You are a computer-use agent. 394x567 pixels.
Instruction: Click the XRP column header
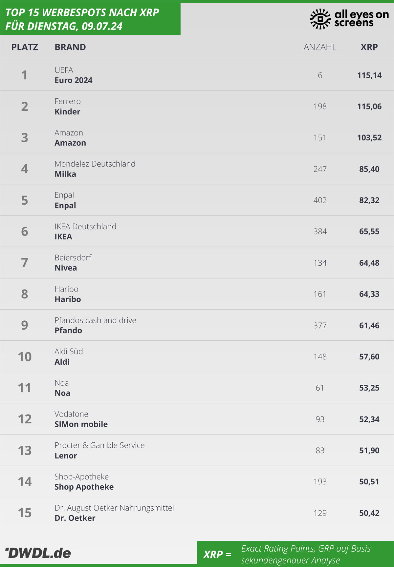[x=369, y=47]
